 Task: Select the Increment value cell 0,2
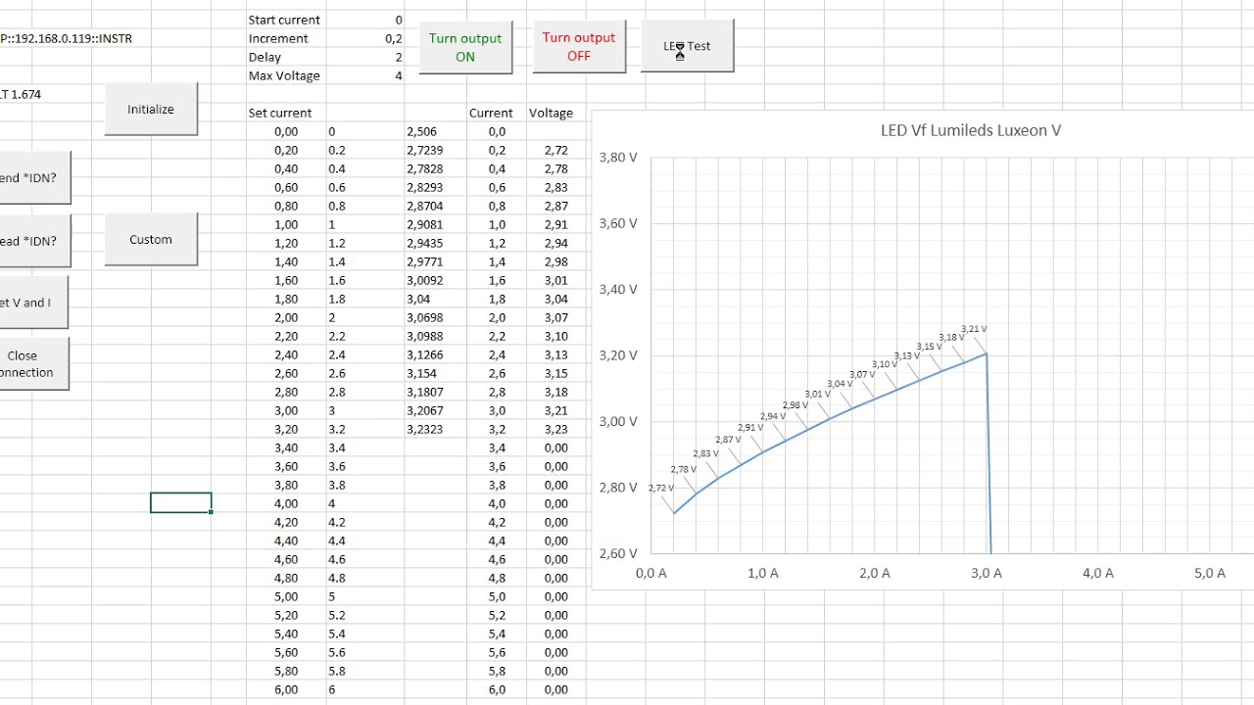coord(365,38)
